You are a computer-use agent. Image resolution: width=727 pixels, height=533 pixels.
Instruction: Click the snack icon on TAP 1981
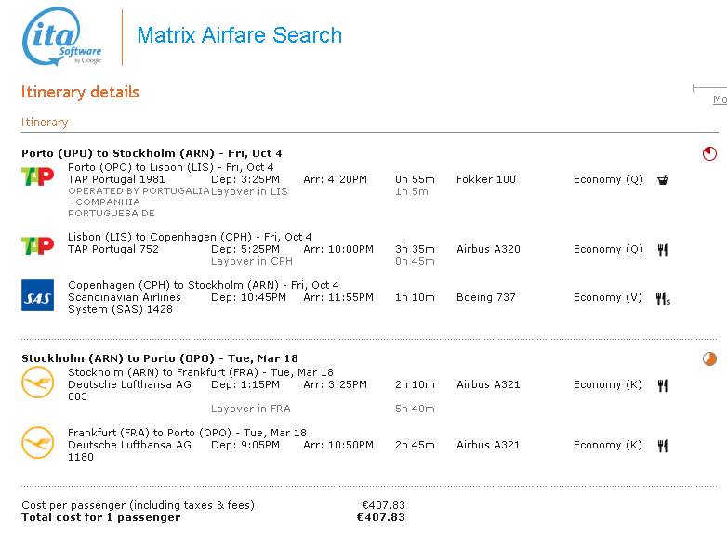pyautogui.click(x=663, y=179)
